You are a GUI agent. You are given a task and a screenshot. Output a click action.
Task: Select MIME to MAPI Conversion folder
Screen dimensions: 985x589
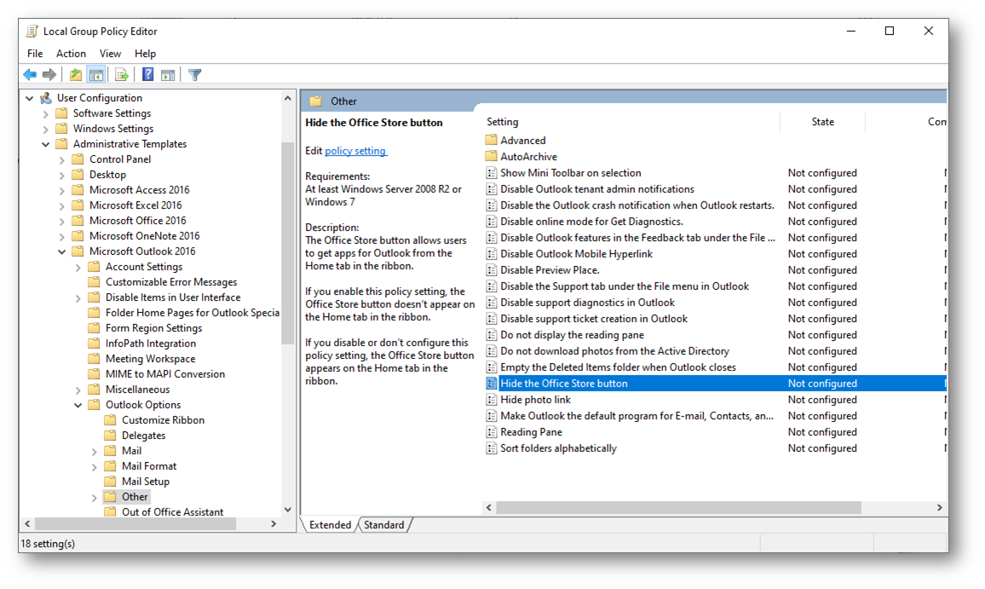click(165, 374)
